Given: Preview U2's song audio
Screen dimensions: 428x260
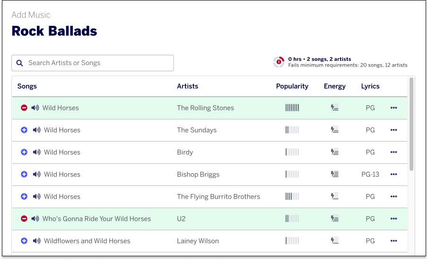Looking at the screenshot, I should coord(35,218).
